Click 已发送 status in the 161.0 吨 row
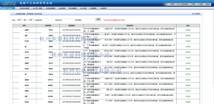Screen dimensions: 214x104 pyautogui.click(x=188, y=47)
